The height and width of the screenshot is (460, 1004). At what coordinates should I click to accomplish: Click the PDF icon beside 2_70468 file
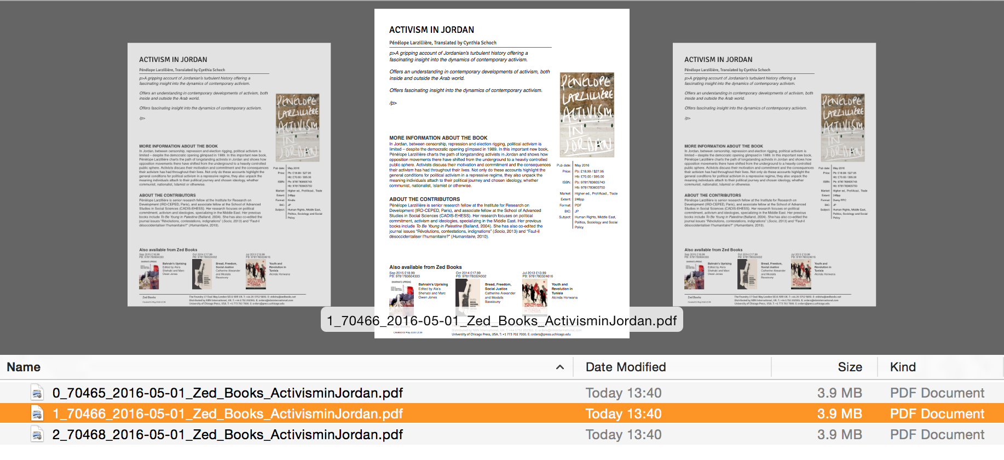pyautogui.click(x=37, y=435)
